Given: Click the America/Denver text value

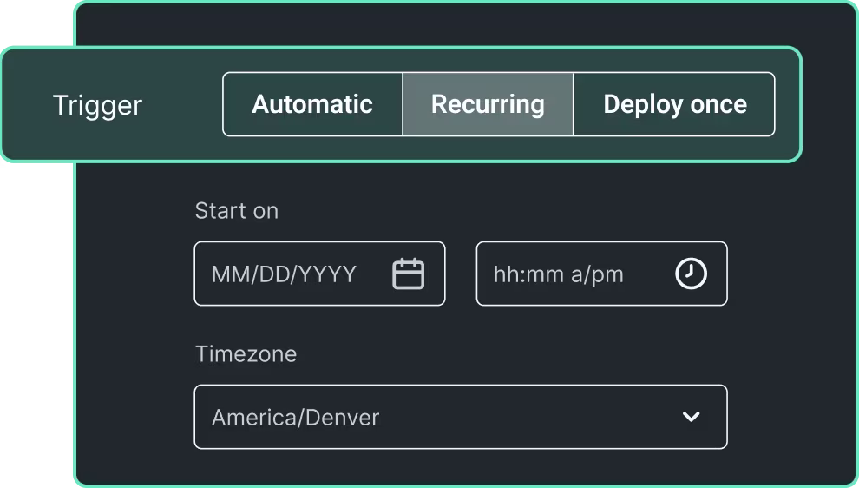Looking at the screenshot, I should click(x=295, y=418).
